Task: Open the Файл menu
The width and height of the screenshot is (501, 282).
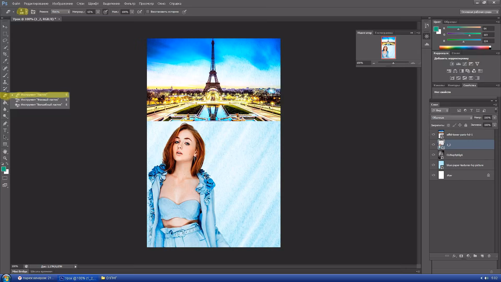Action: [x=16, y=4]
